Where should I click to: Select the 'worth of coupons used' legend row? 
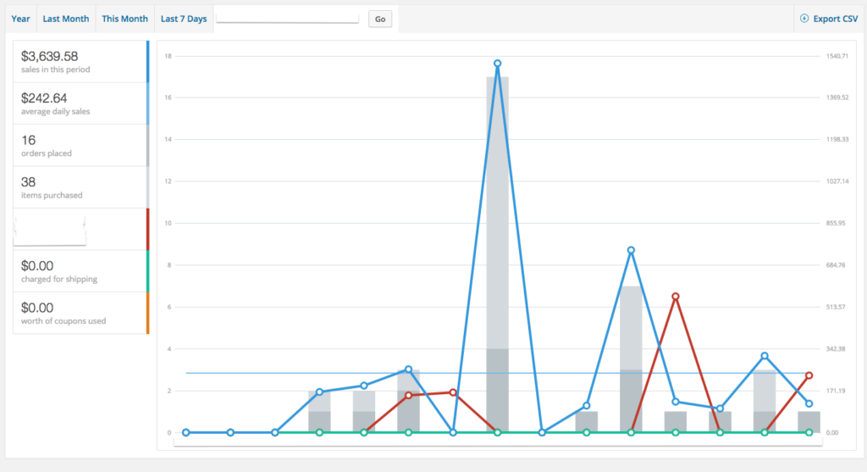[80, 314]
